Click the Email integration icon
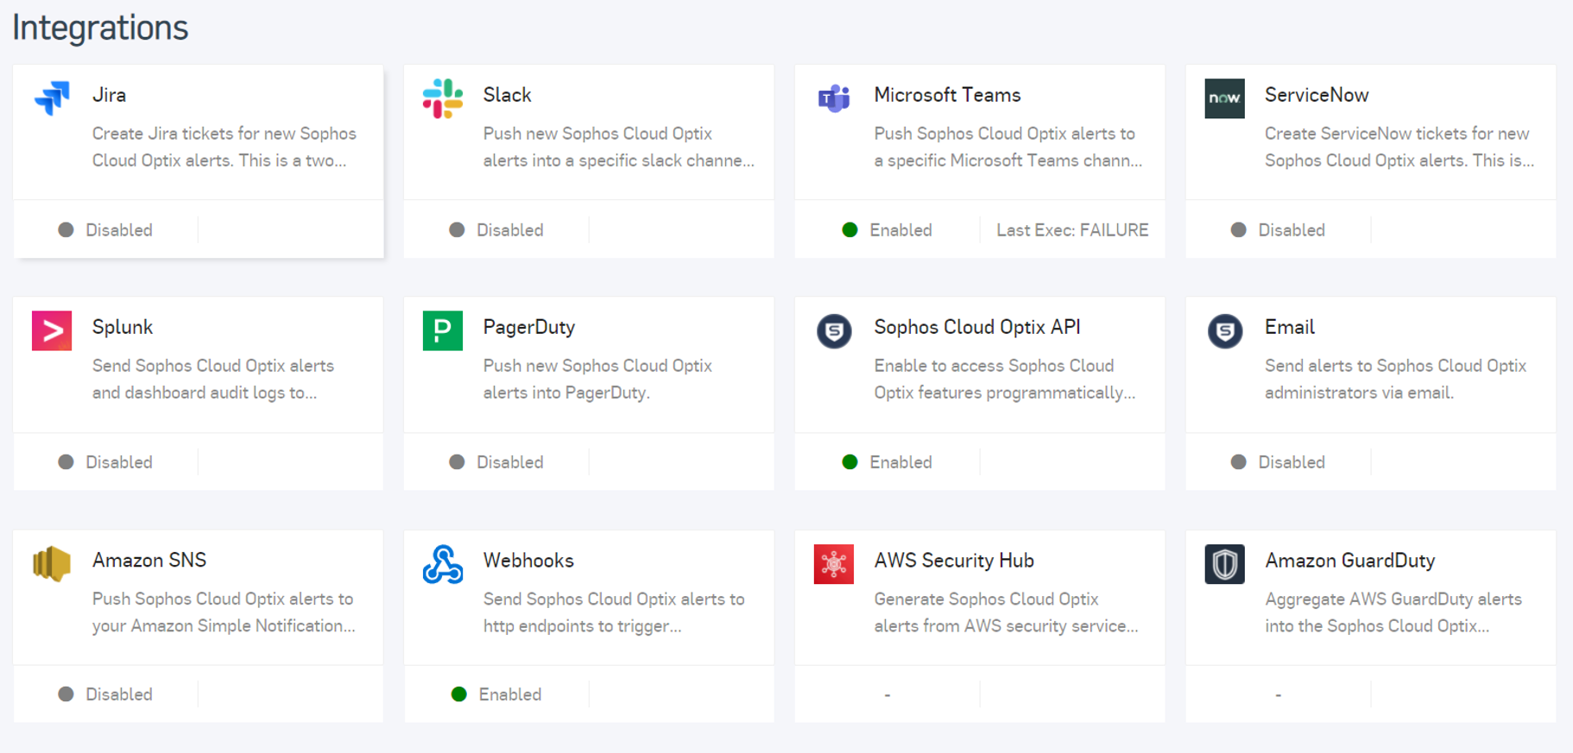The height and width of the screenshot is (753, 1573). pyautogui.click(x=1224, y=330)
